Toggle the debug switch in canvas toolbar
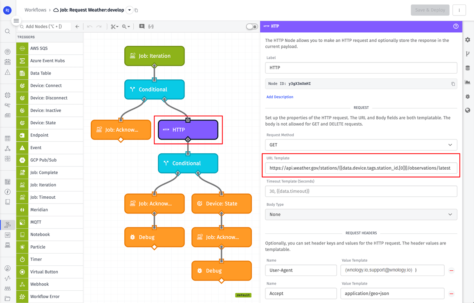 point(252,27)
